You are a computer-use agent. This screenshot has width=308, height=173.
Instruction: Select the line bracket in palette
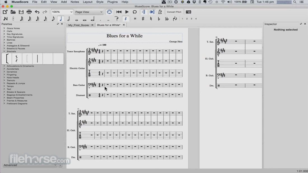(37, 59)
